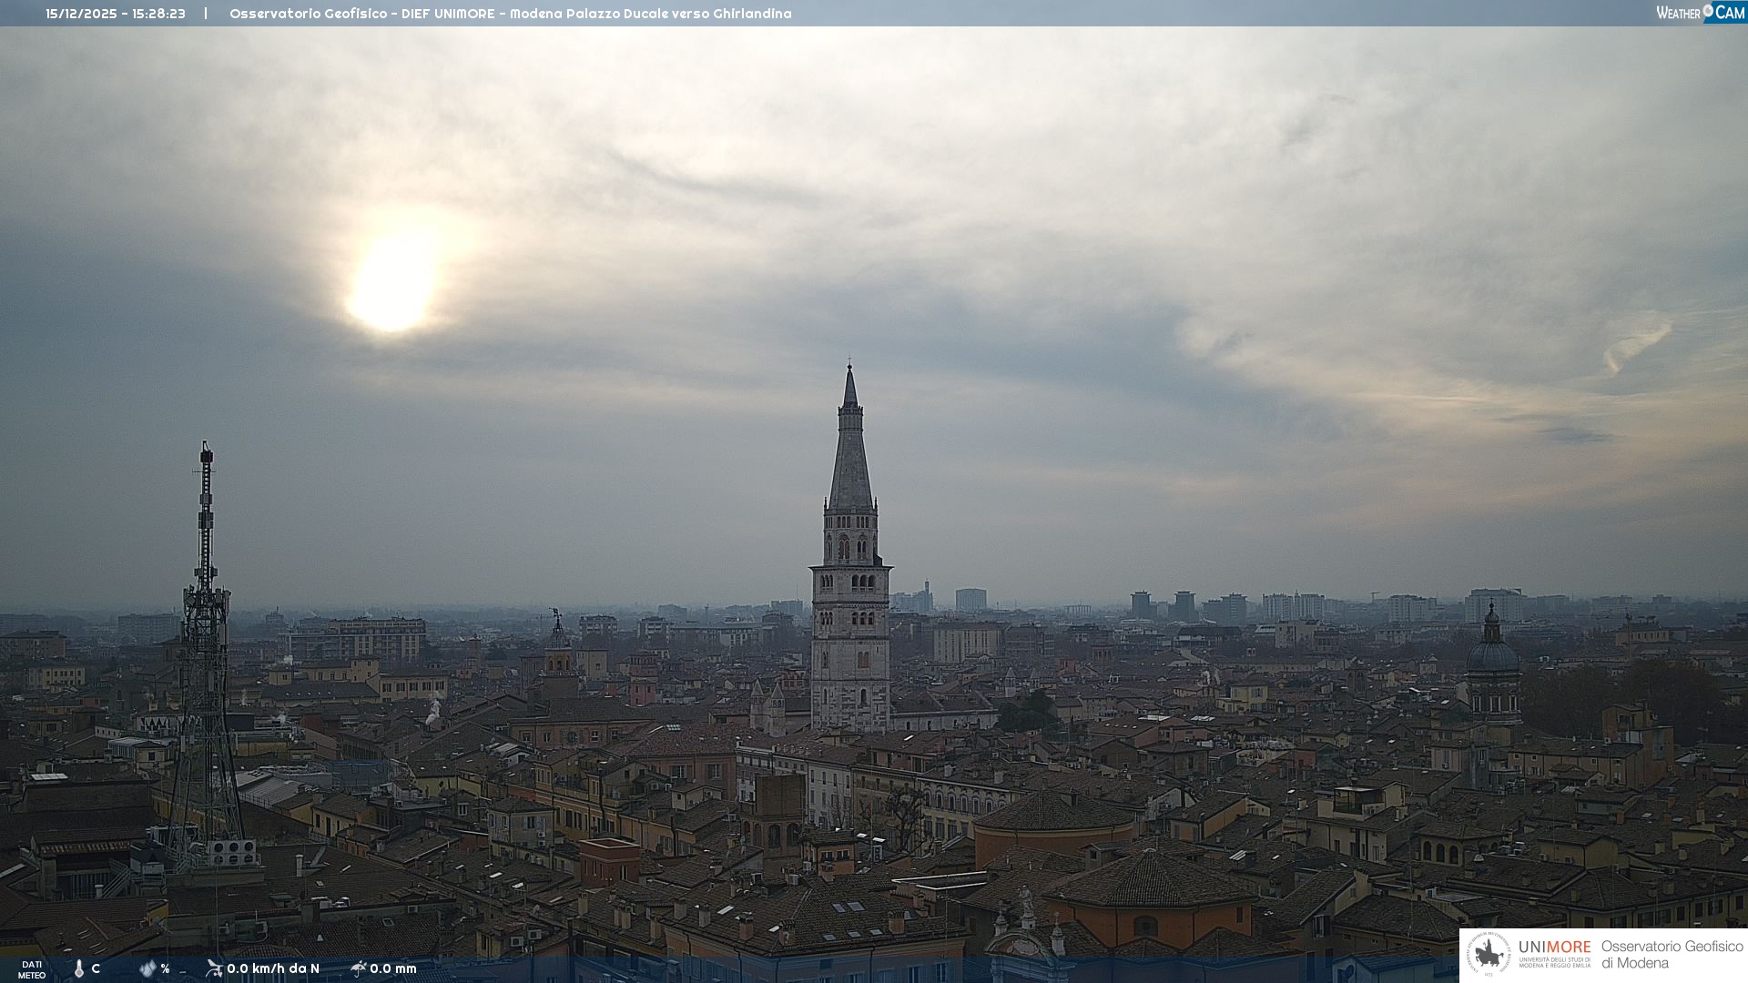
Task: Click the WeatherCam logo
Action: coord(1700,13)
